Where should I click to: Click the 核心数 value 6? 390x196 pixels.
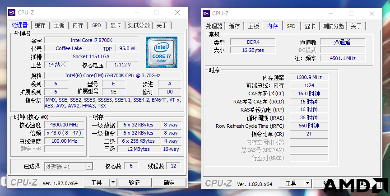131,166
